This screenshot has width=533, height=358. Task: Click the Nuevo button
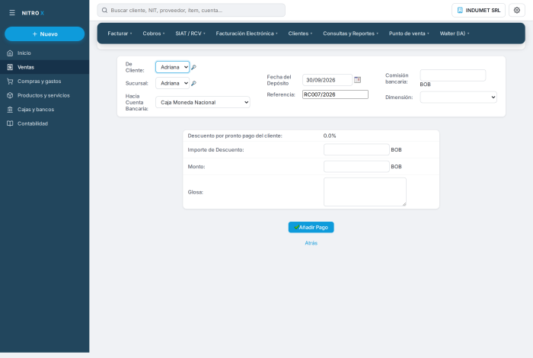point(44,34)
